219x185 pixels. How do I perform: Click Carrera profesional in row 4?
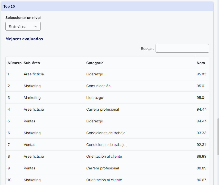click(x=103, y=109)
